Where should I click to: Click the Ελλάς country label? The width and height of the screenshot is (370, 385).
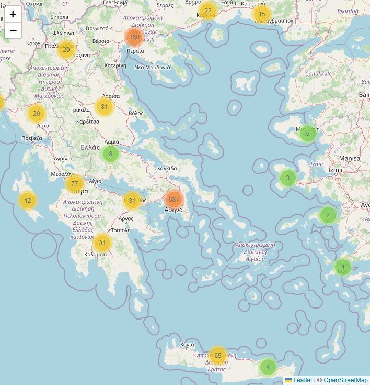(x=90, y=147)
